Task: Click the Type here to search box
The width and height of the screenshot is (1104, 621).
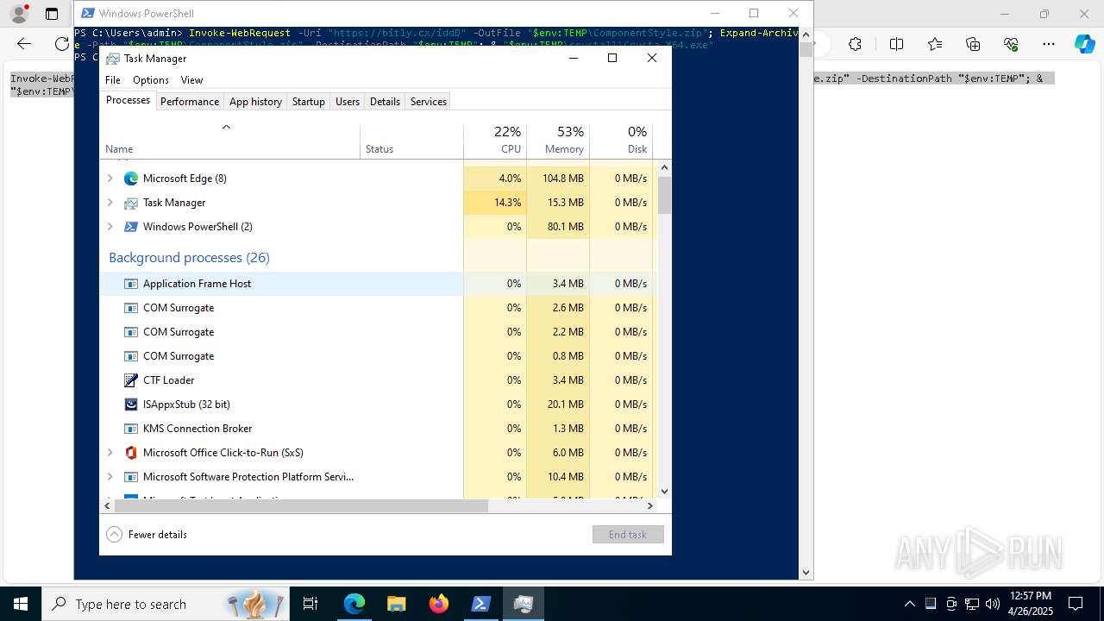Action: [164, 604]
